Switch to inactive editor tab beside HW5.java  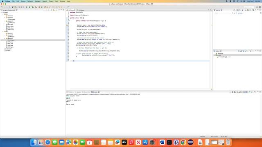81,10
